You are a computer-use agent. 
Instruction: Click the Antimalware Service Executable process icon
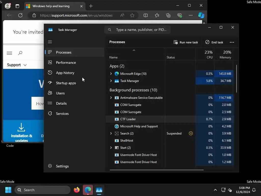117,97
